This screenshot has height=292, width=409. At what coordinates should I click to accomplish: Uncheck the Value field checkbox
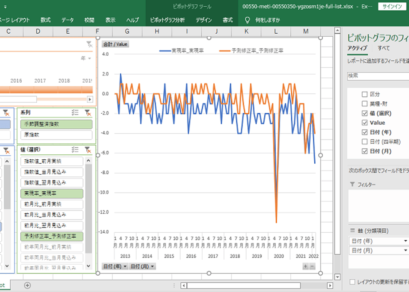(x=365, y=123)
